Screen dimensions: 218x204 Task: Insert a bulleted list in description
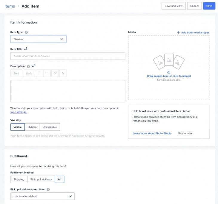[x=40, y=73]
